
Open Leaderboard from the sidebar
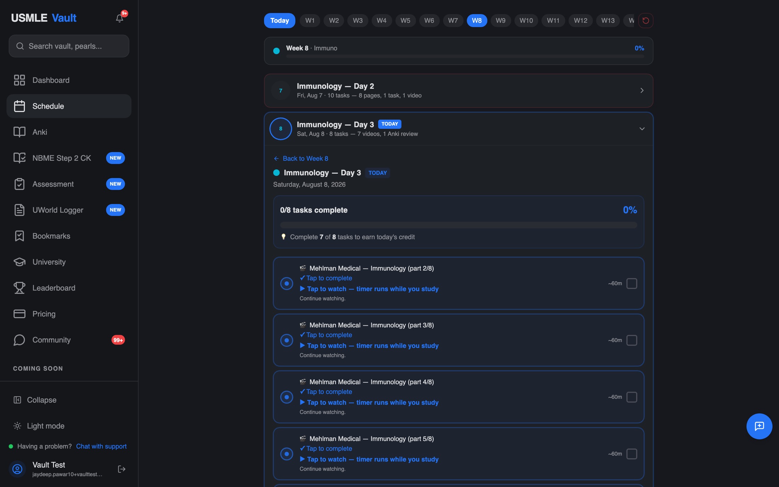tap(69, 288)
